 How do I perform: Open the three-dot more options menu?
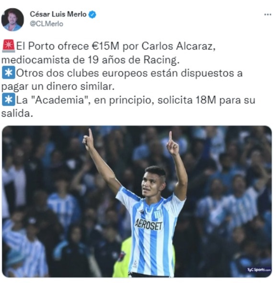268,14
